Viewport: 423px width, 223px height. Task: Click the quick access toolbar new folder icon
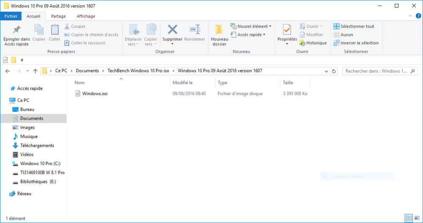tap(14, 60)
